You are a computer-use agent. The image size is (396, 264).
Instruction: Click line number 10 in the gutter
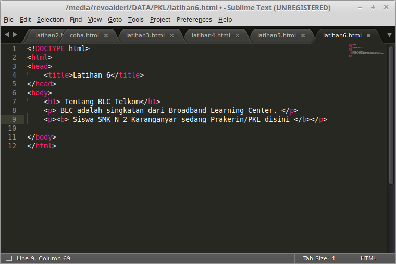[12, 128]
